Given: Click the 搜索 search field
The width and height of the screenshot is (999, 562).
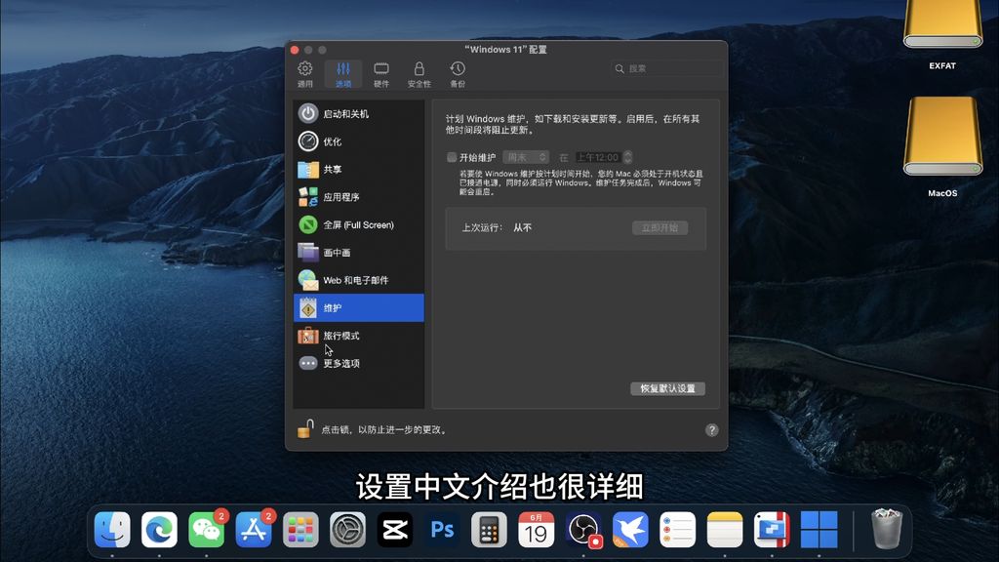Looking at the screenshot, I should 666,68.
